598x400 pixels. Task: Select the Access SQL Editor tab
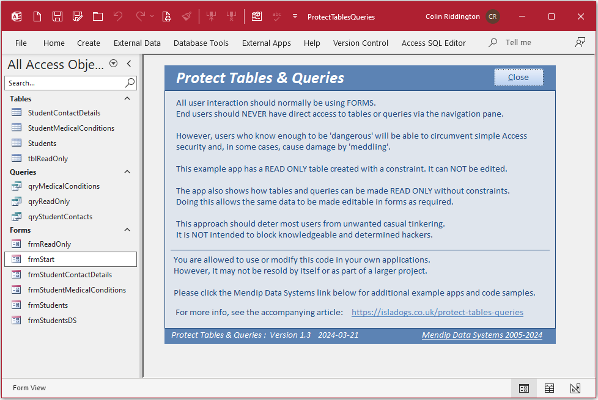click(434, 43)
